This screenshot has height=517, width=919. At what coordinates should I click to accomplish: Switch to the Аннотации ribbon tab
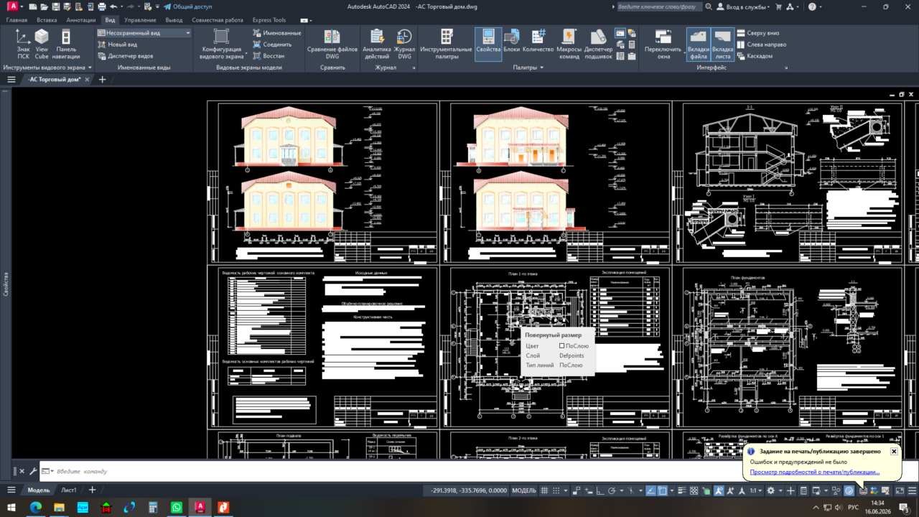click(x=81, y=20)
